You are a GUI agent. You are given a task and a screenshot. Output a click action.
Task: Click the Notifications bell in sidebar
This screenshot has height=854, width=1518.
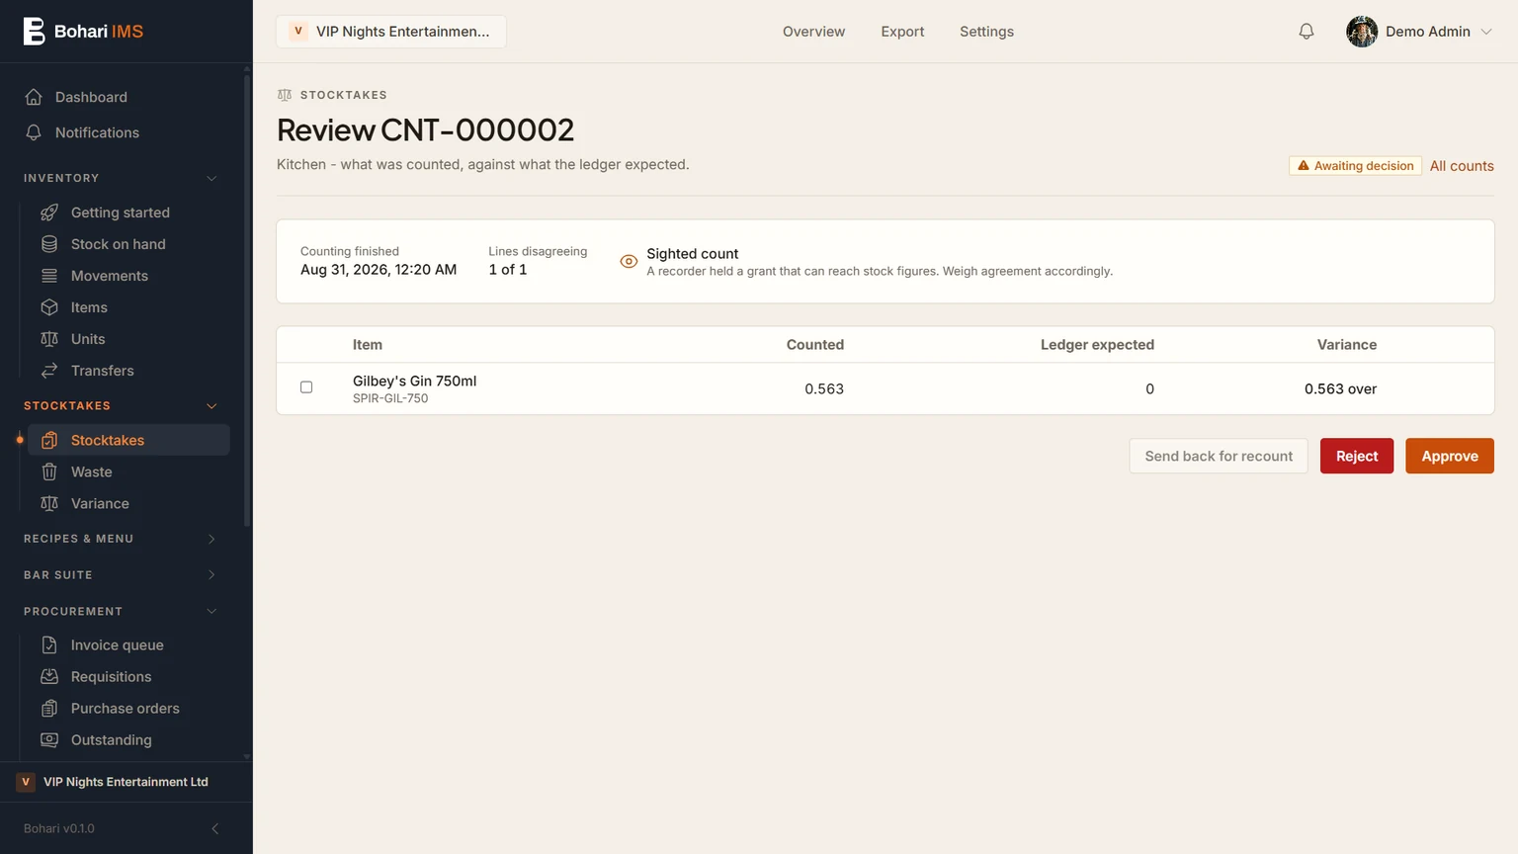tap(34, 132)
